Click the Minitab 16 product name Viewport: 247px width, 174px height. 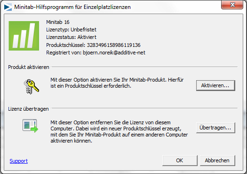point(58,22)
